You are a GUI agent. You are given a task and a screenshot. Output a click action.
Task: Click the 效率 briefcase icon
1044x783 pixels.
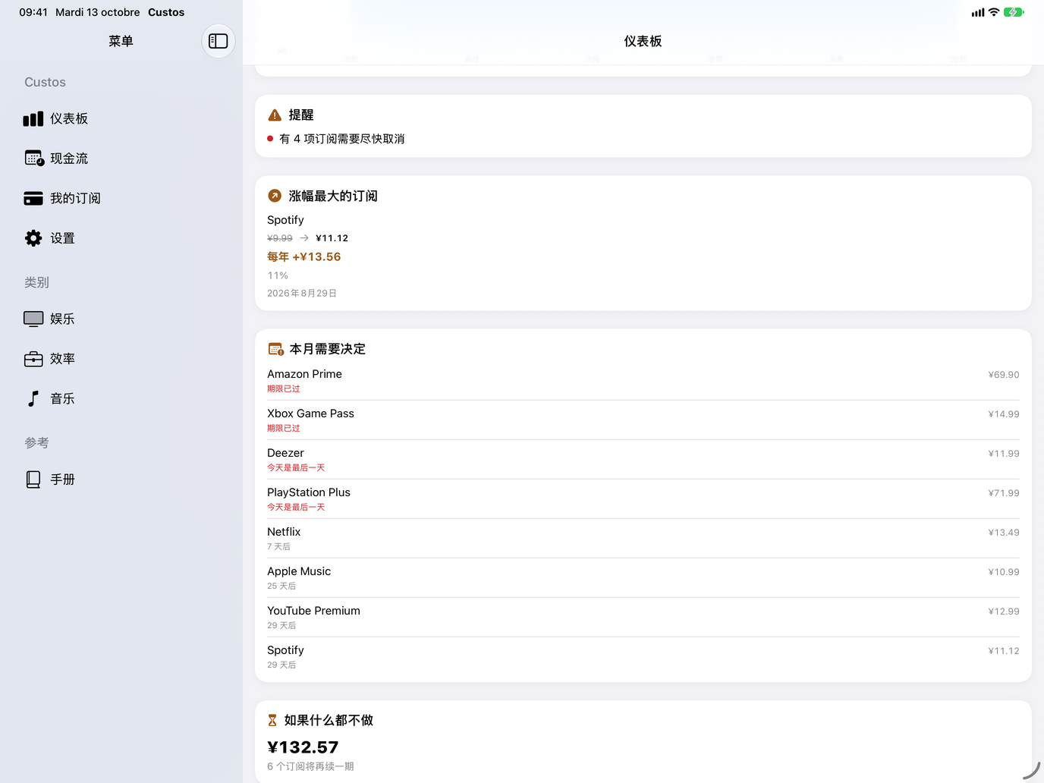[33, 359]
